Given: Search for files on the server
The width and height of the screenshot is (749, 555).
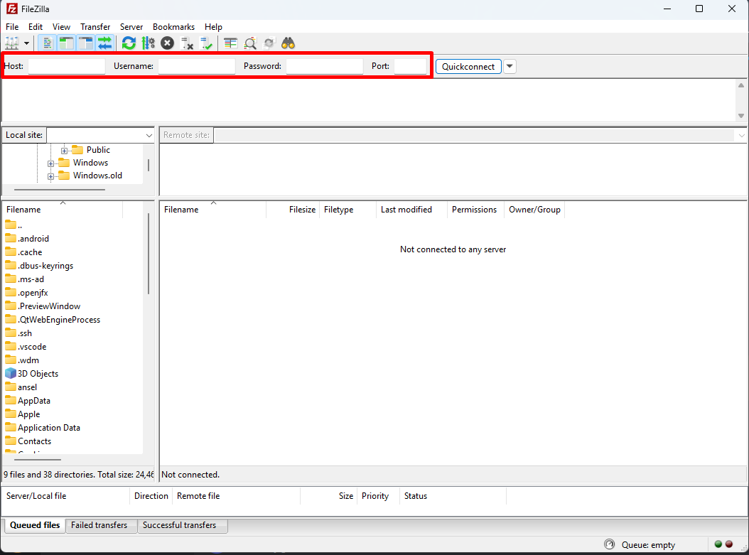Looking at the screenshot, I should click(288, 43).
